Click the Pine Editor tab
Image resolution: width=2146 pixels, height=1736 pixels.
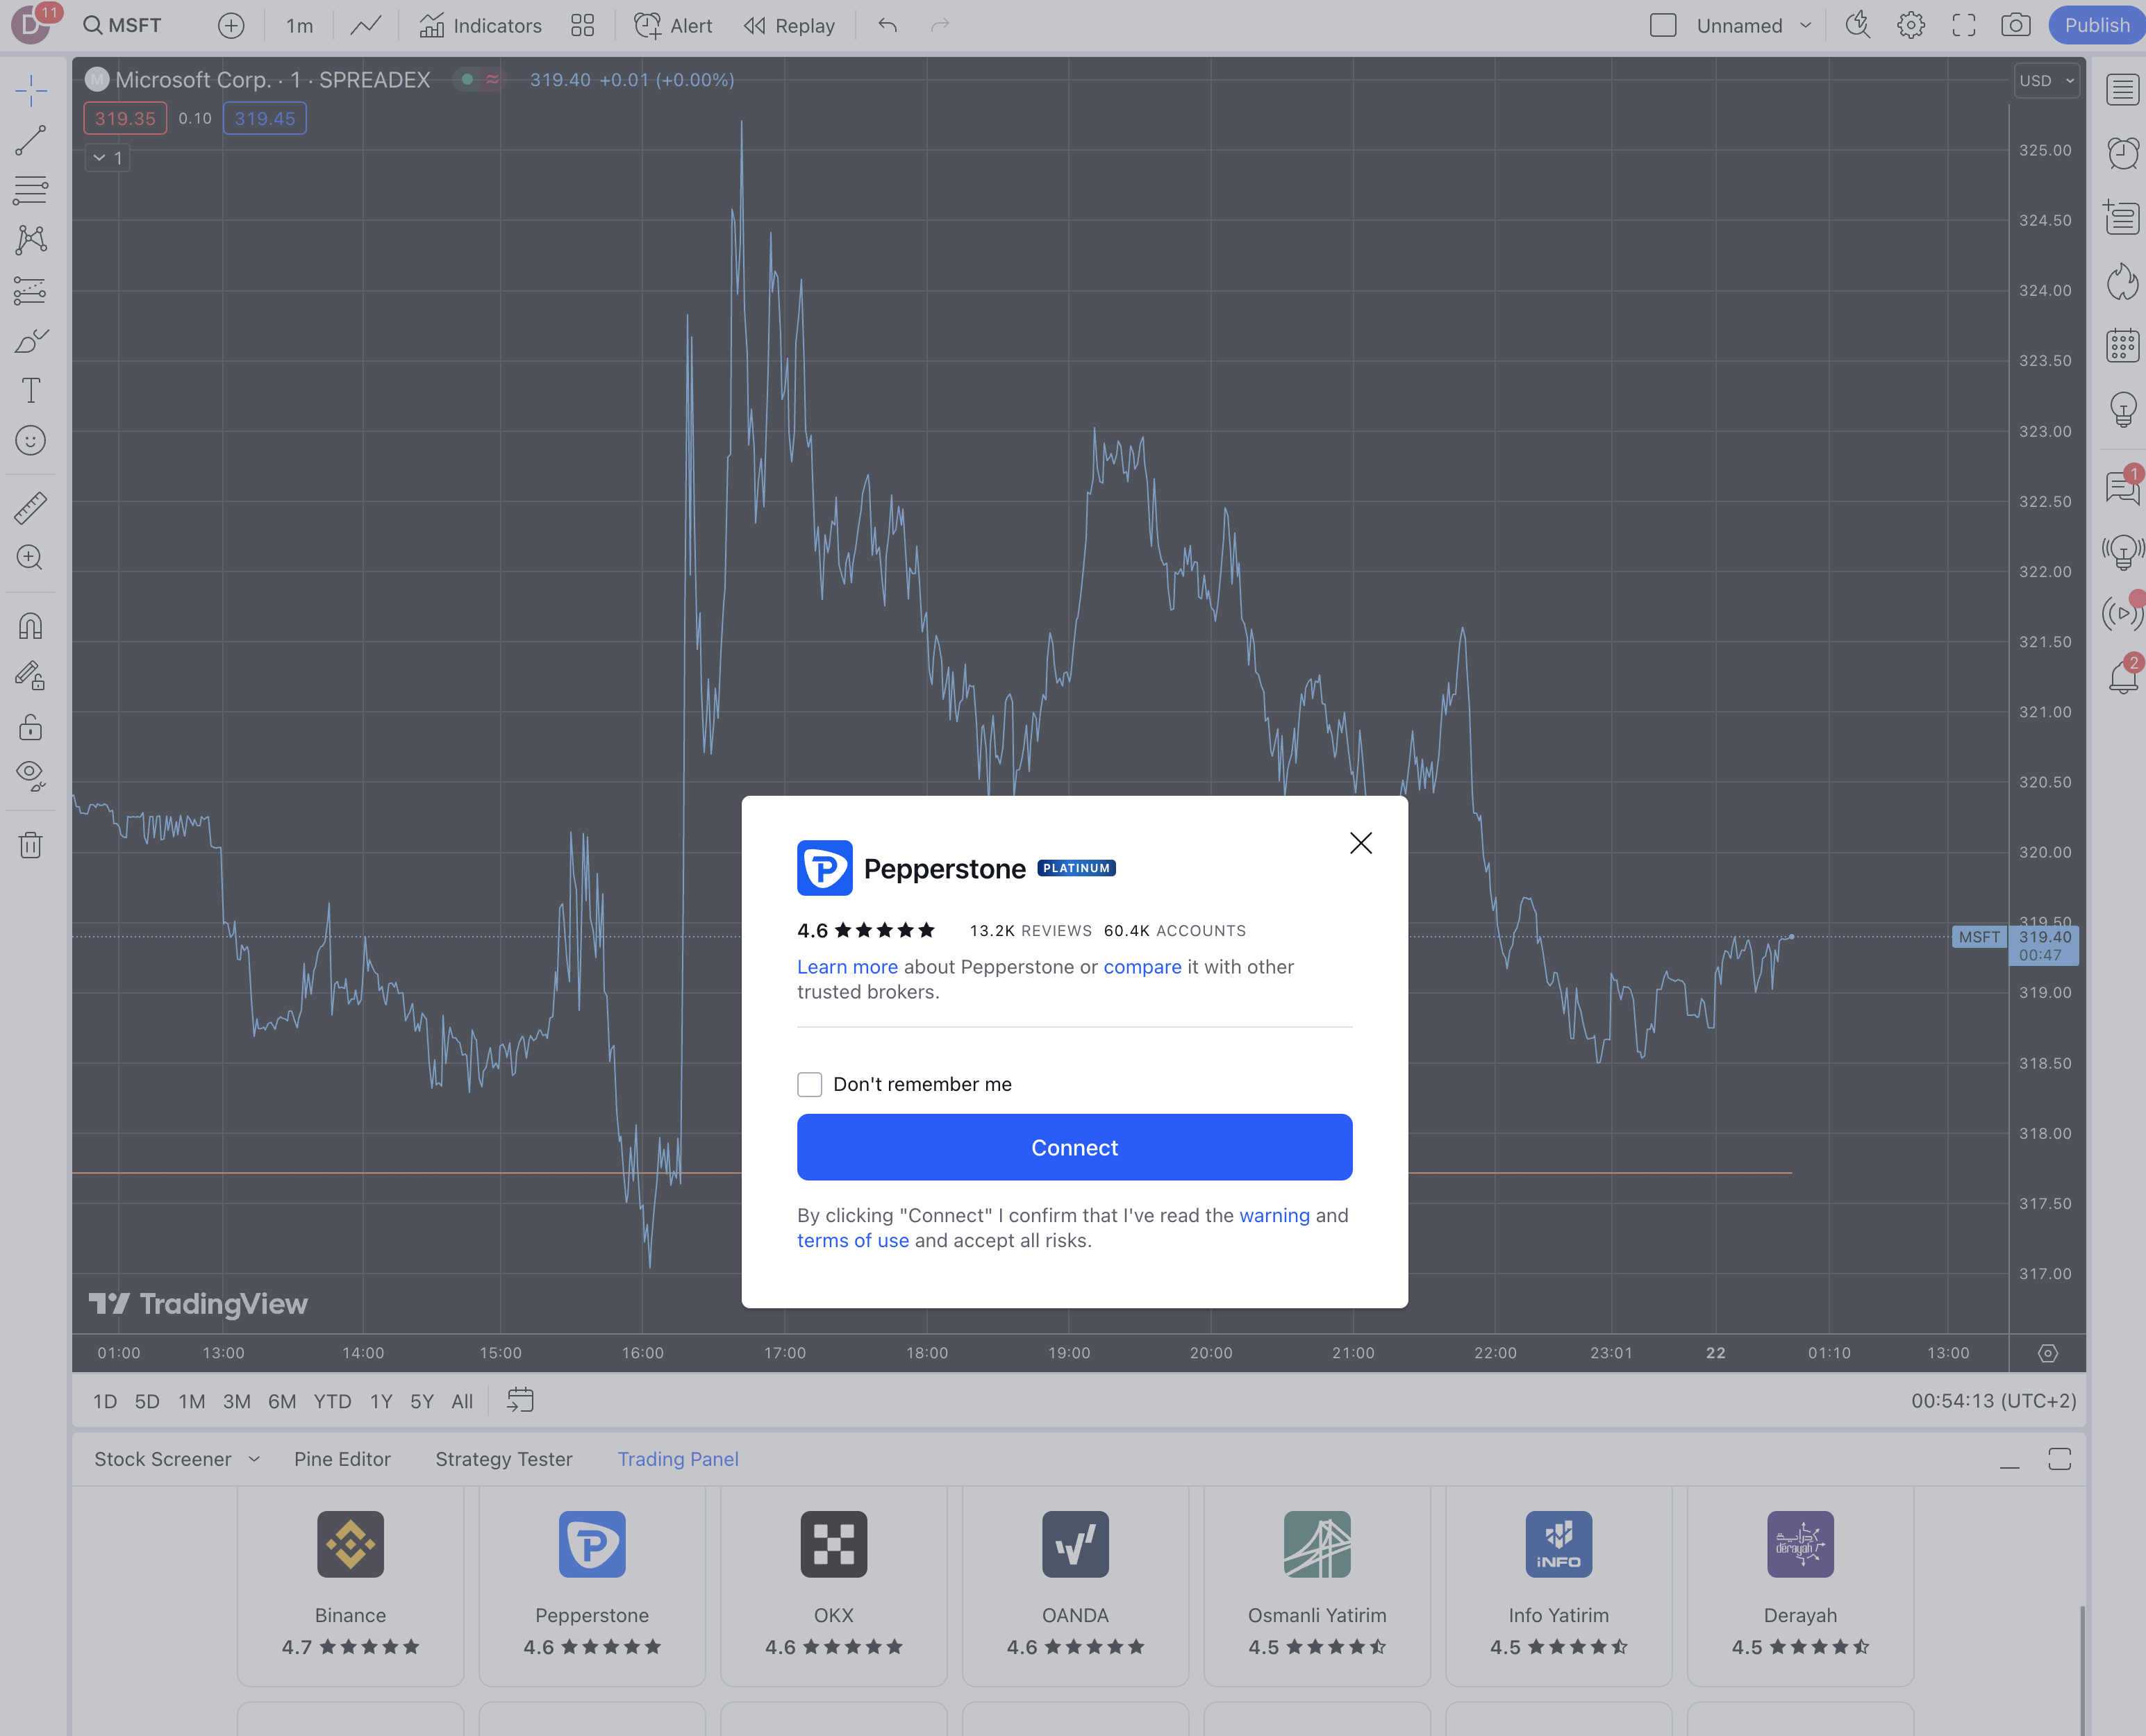[344, 1460]
